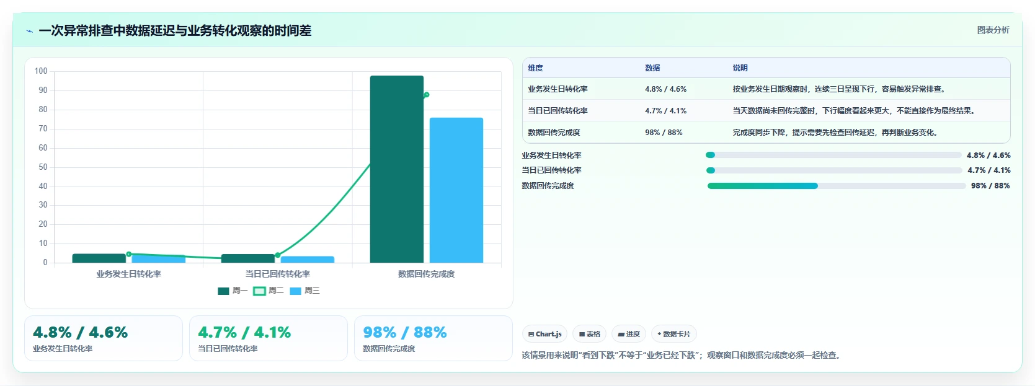Click the pulse icon beside the page title
The width and height of the screenshot is (1035, 386).
tap(29, 31)
